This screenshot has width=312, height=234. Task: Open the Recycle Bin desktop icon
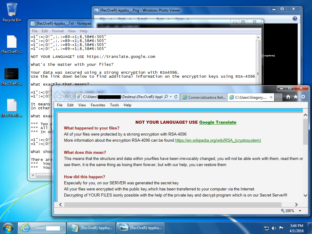click(x=12, y=12)
